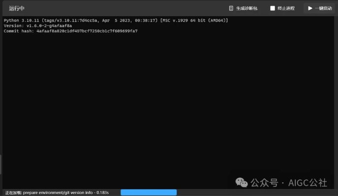Click the 正在加载 status bar text
338x196 pixels.
[14, 193]
